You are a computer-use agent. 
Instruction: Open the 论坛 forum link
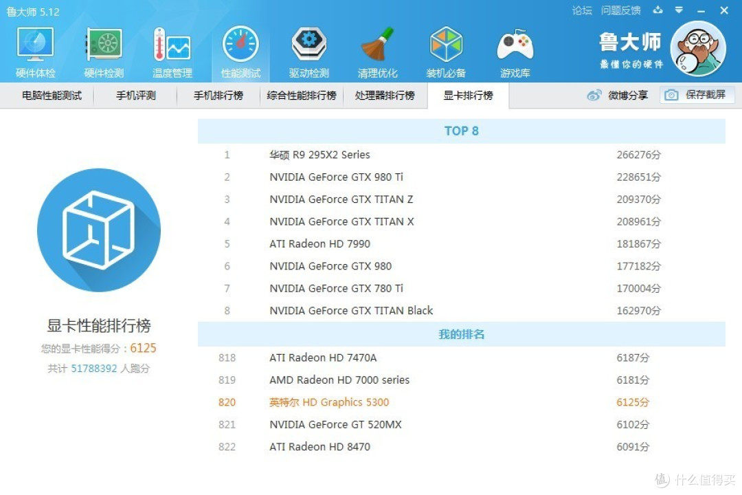pos(582,10)
